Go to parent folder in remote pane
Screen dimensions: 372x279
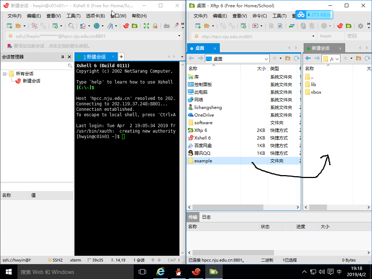[x=359, y=58]
